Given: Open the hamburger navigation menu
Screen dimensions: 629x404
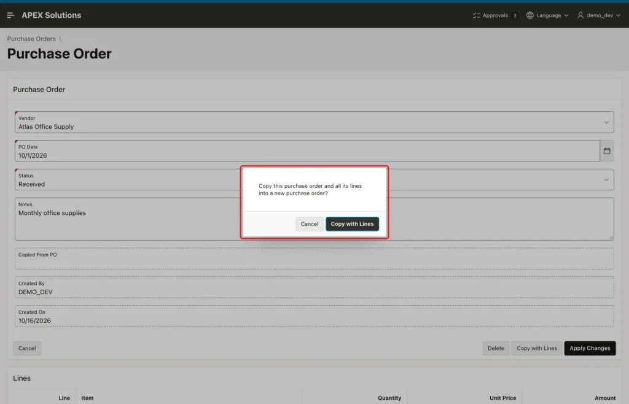Looking at the screenshot, I should tap(11, 15).
